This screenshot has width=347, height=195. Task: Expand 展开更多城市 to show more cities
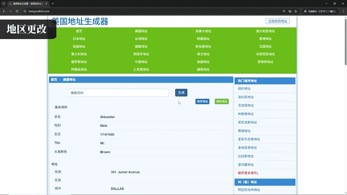pos(248,173)
